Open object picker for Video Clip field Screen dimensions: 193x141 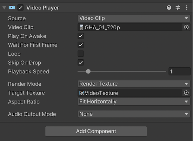[x=186, y=27]
